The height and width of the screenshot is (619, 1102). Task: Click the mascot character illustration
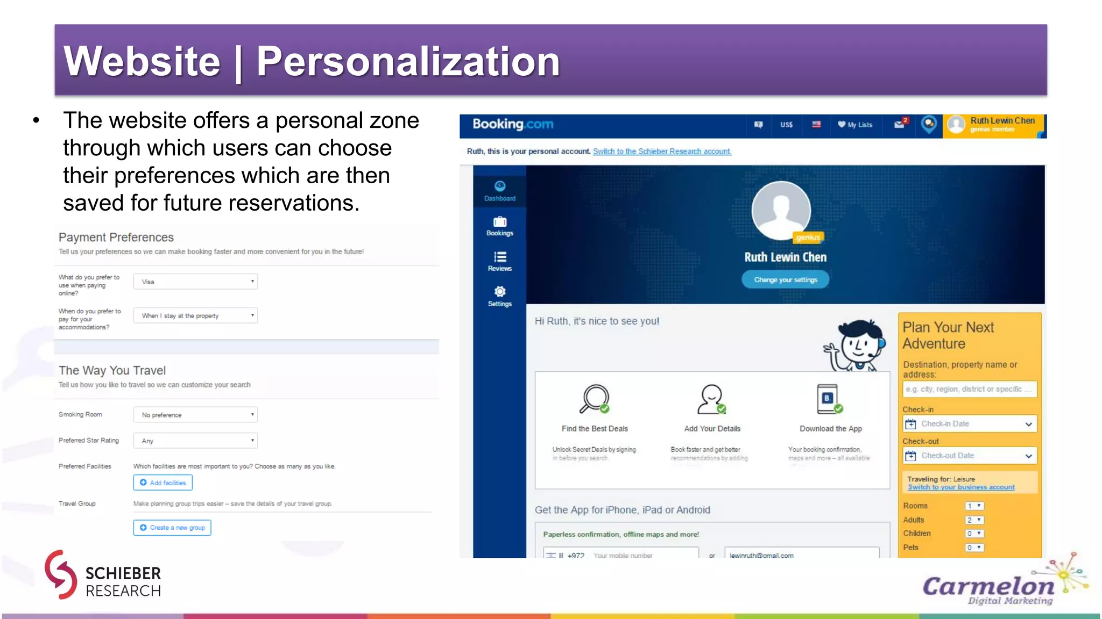click(x=855, y=344)
